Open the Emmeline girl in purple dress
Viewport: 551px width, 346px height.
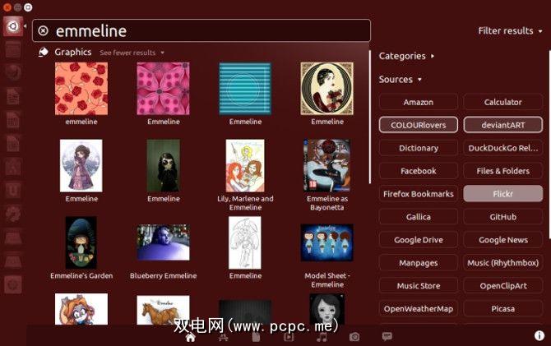click(x=81, y=165)
